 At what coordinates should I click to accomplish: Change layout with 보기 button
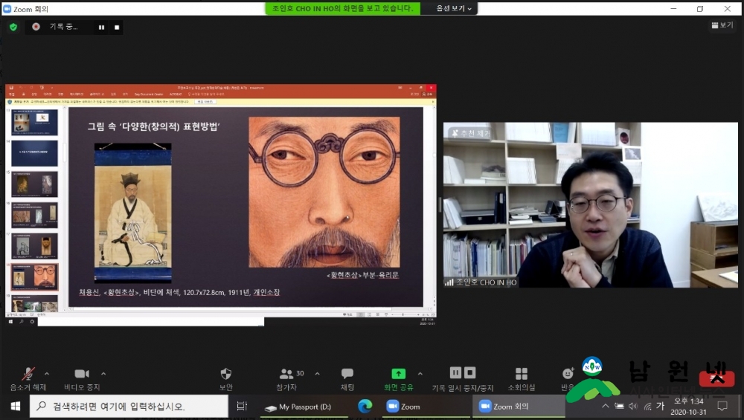722,25
